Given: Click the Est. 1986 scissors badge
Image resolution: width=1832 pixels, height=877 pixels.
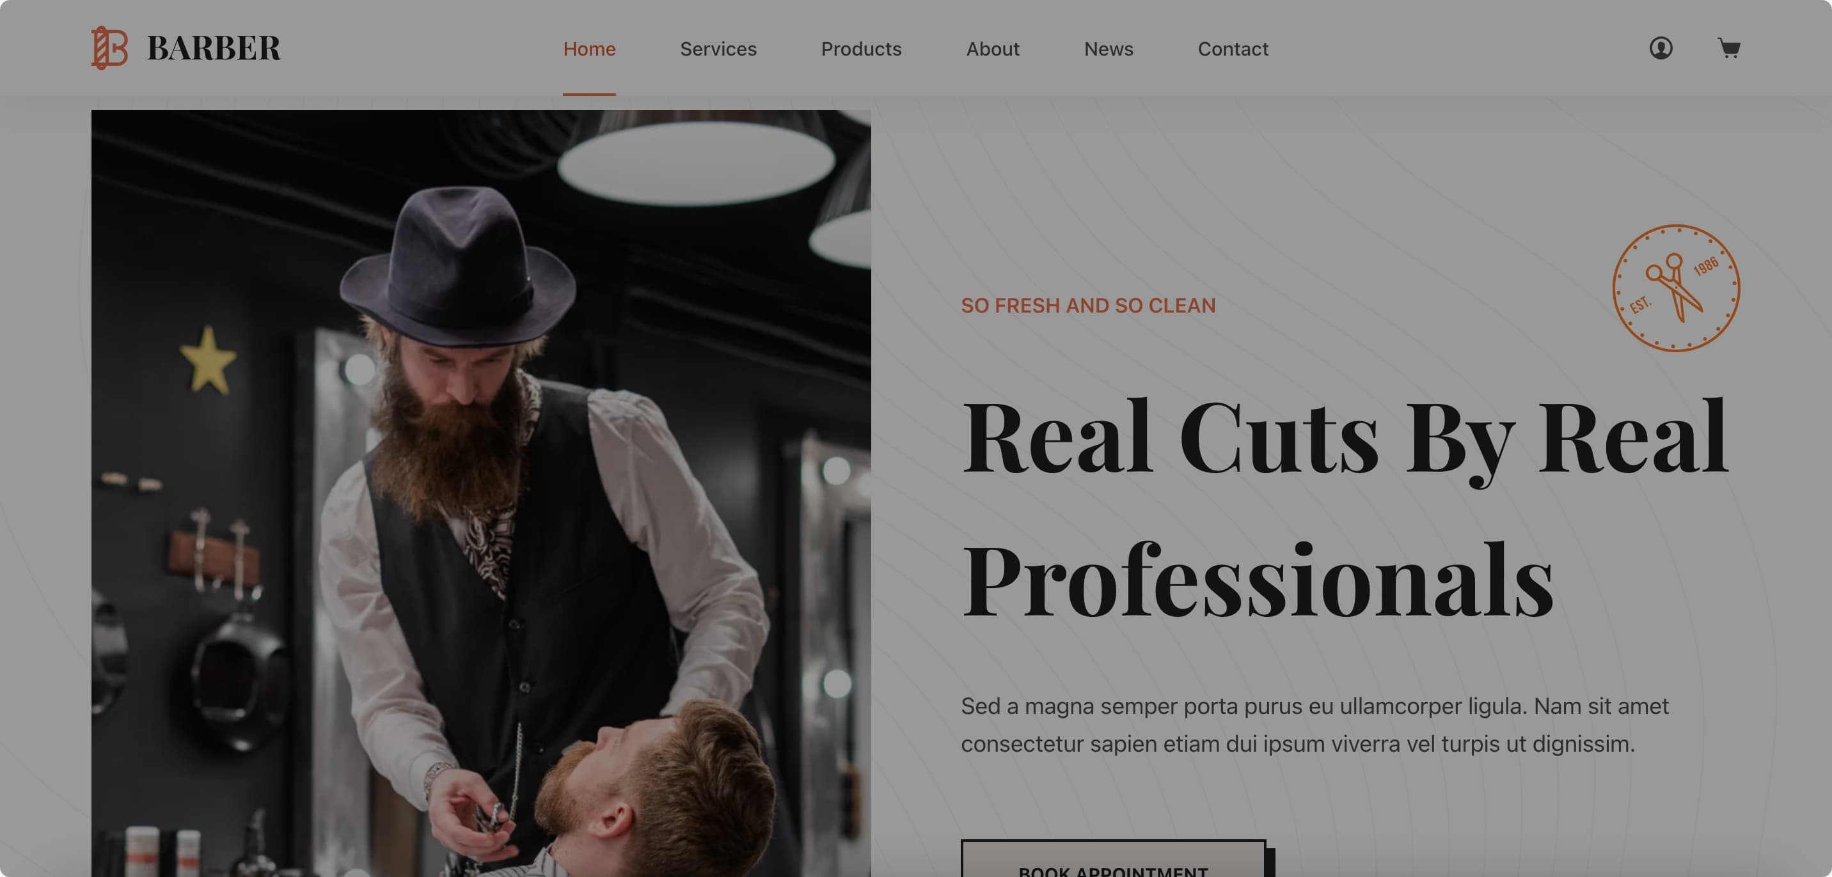Looking at the screenshot, I should click(x=1675, y=288).
